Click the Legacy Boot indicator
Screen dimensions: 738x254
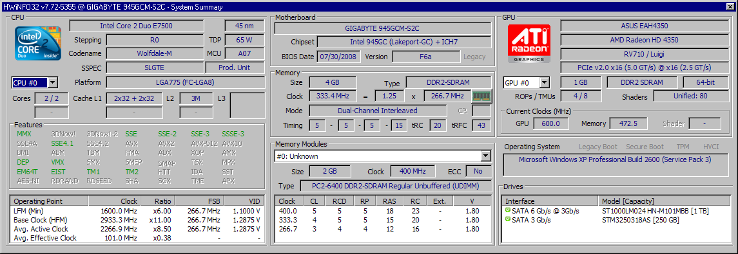click(598, 147)
